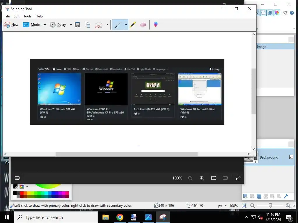Open the Windows Start menu
This screenshot has height=223, width=298.
tap(7, 217)
